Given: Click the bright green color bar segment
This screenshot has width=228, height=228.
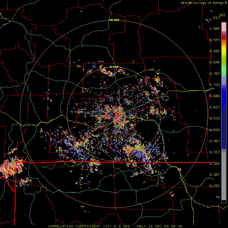Looking at the screenshot, I should tap(224, 69).
